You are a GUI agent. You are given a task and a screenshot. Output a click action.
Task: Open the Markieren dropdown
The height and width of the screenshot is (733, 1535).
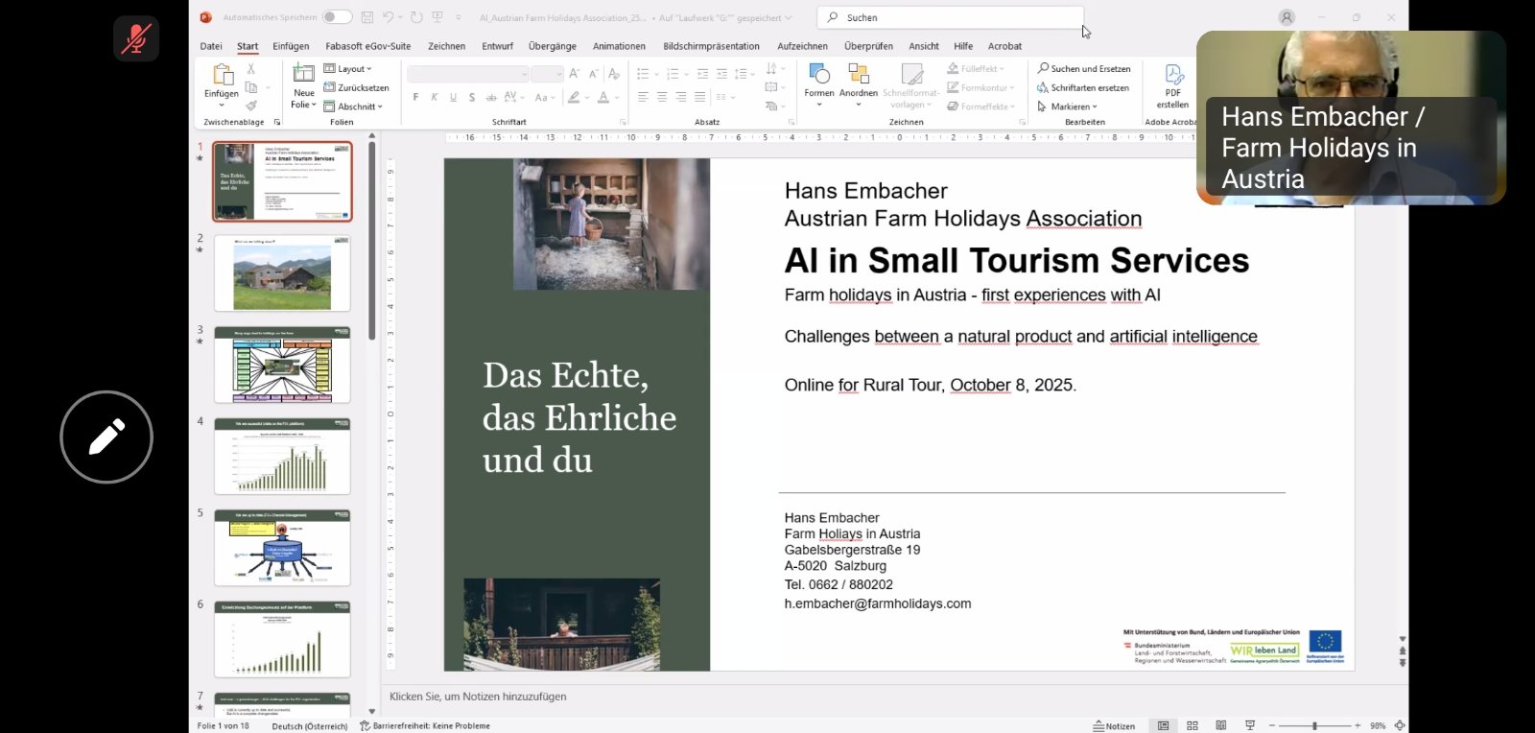[1070, 106]
